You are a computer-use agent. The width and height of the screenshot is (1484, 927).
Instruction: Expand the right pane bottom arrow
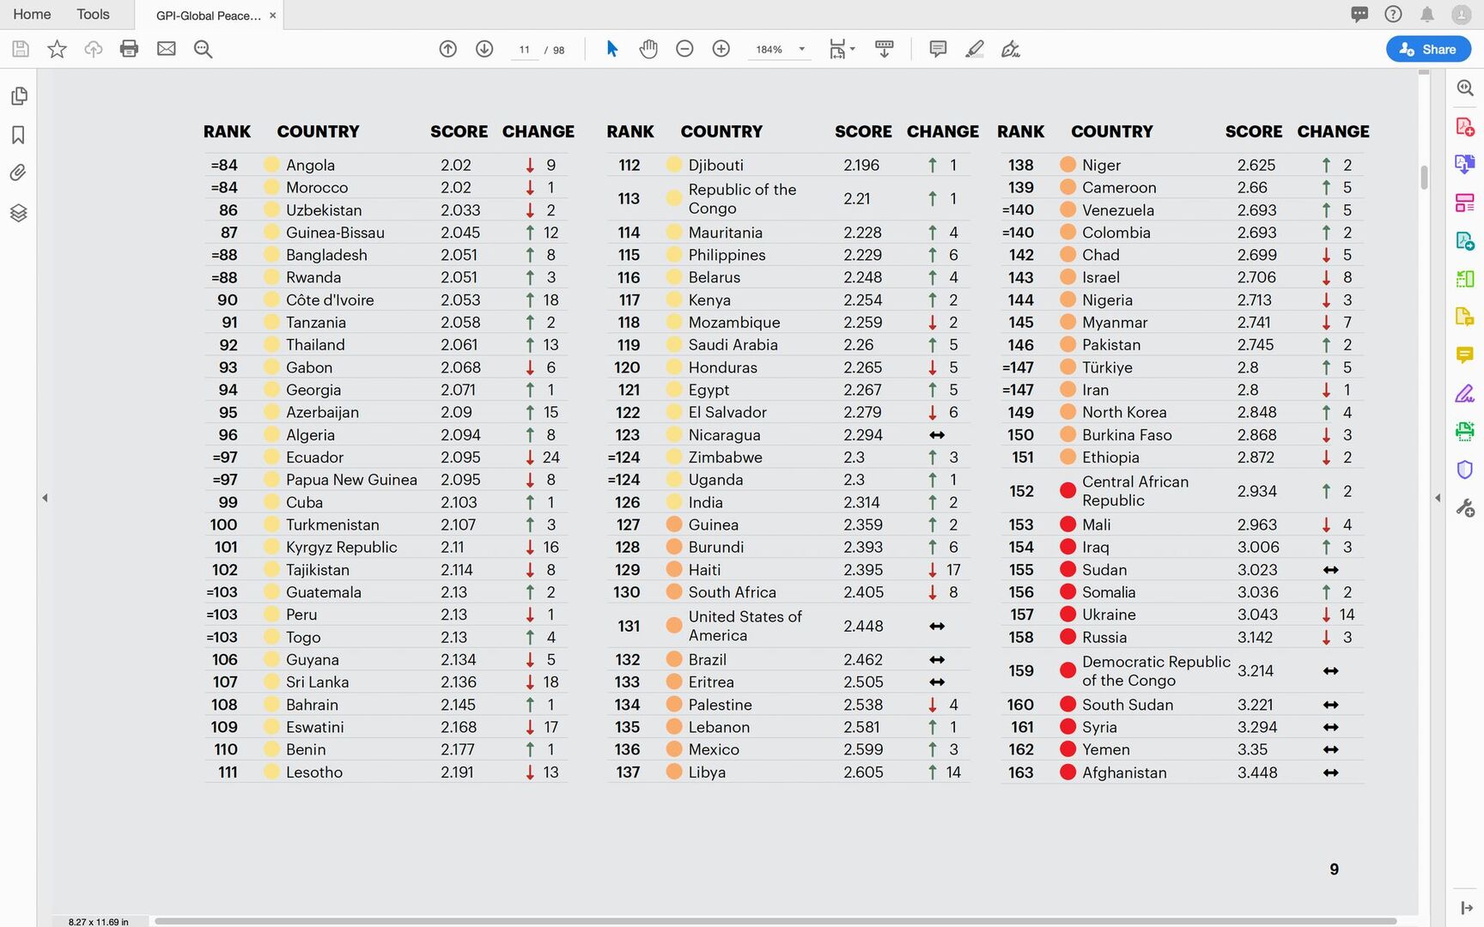click(1466, 908)
